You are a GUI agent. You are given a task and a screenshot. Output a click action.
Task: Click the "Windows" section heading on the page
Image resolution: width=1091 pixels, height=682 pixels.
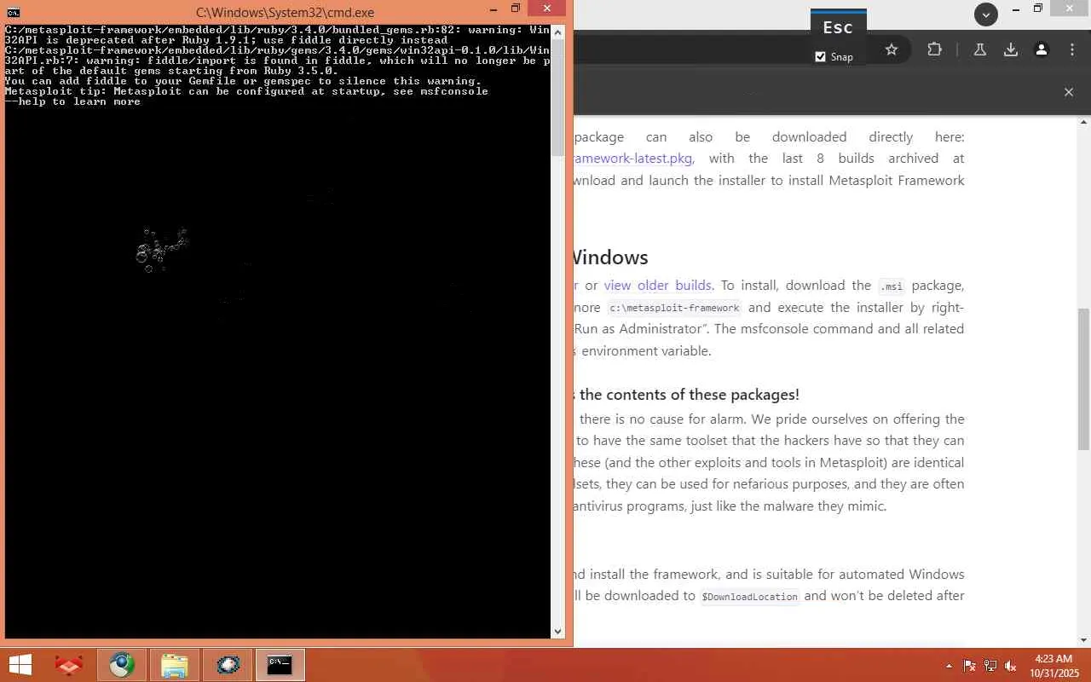(609, 257)
